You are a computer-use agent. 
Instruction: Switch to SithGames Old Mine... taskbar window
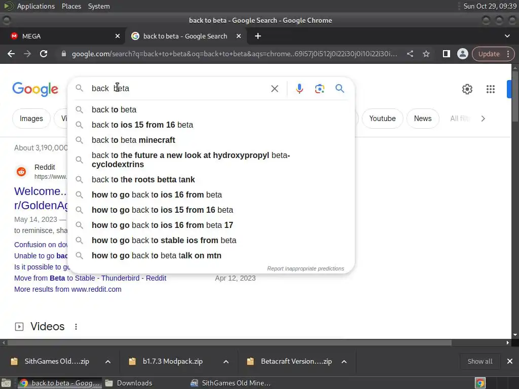click(x=232, y=383)
